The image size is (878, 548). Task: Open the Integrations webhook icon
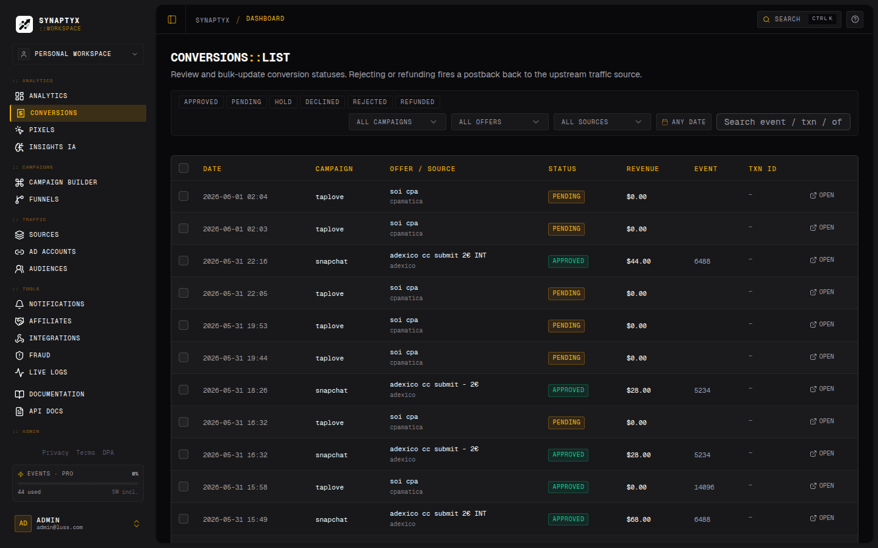click(20, 339)
